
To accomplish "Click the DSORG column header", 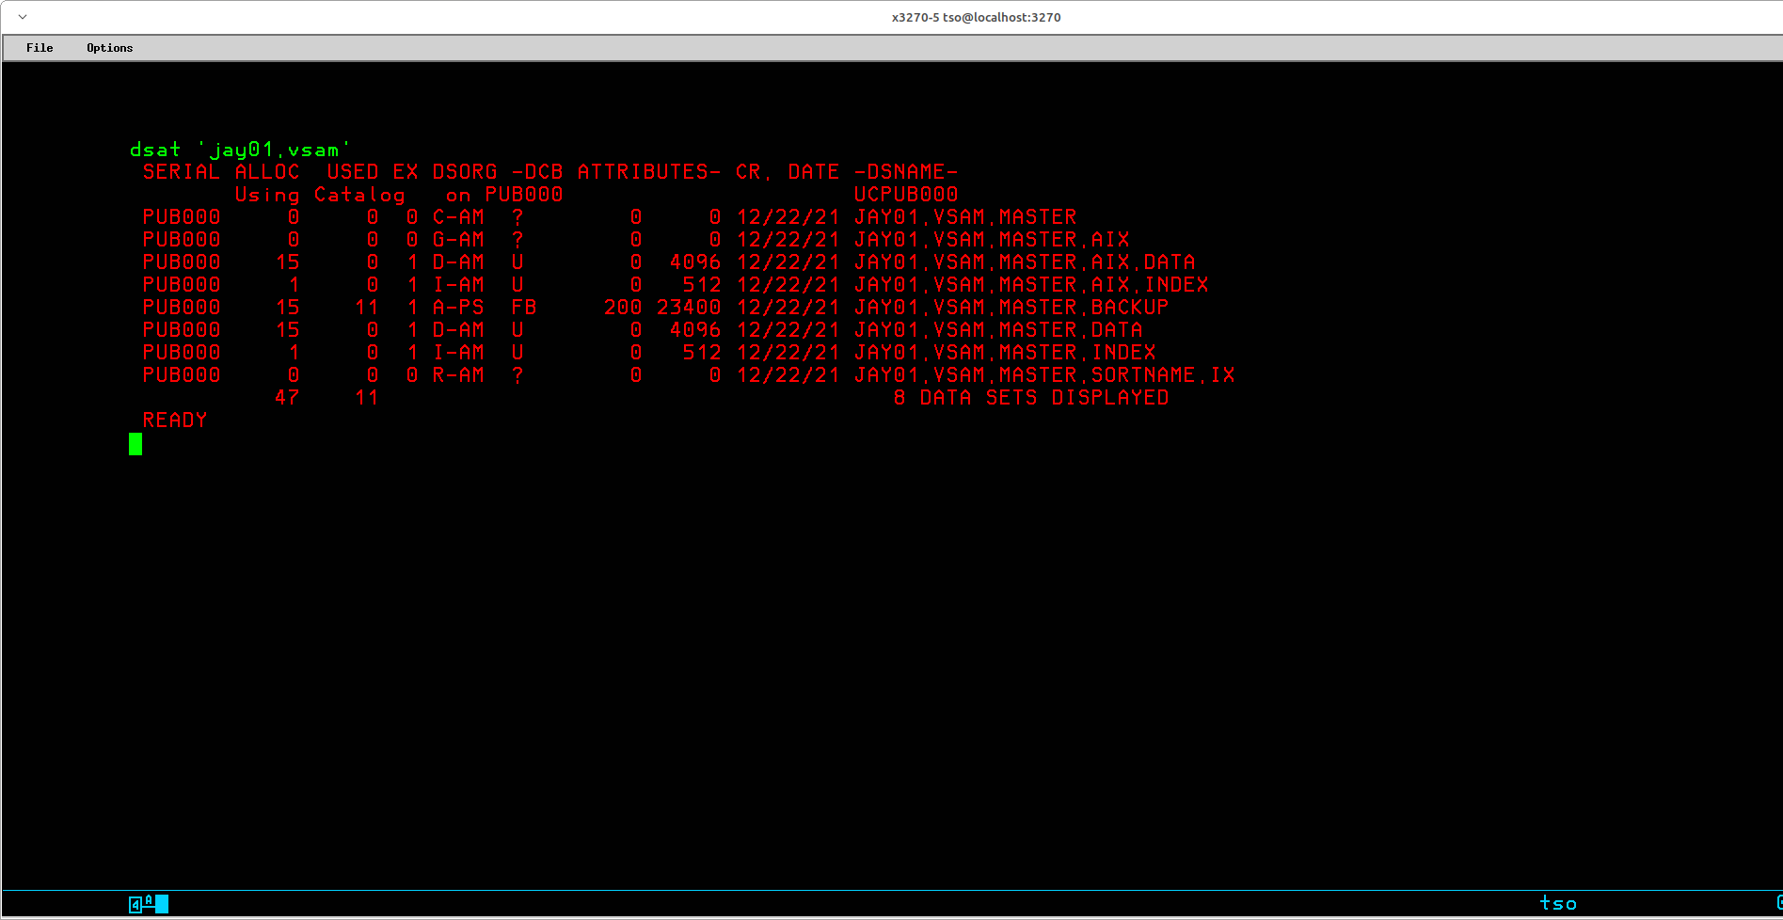I will point(465,172).
